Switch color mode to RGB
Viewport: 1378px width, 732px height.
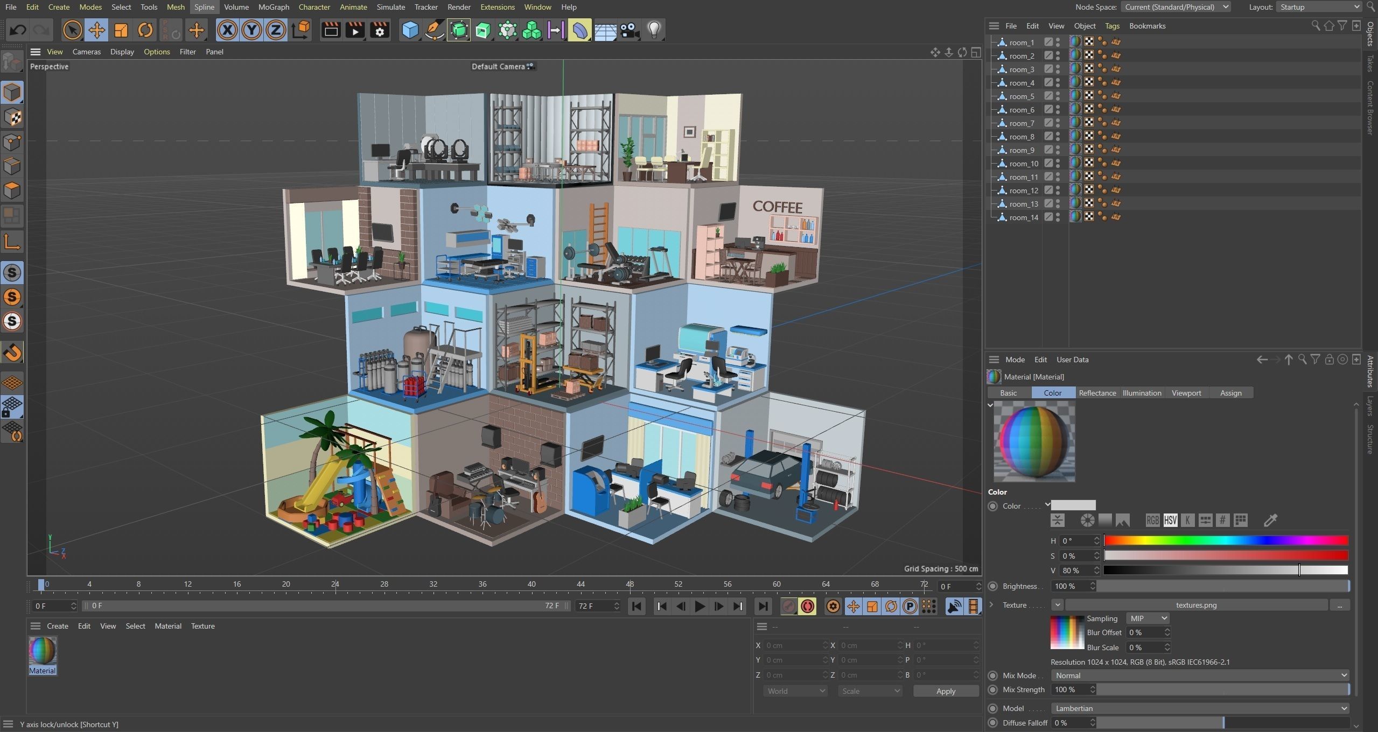(x=1152, y=520)
